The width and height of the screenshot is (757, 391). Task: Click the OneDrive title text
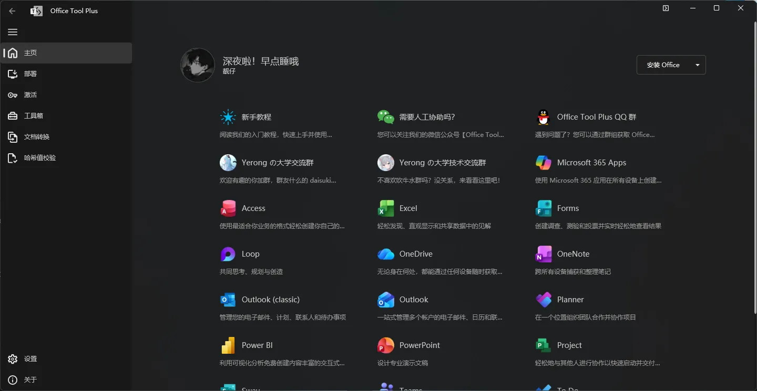point(416,254)
